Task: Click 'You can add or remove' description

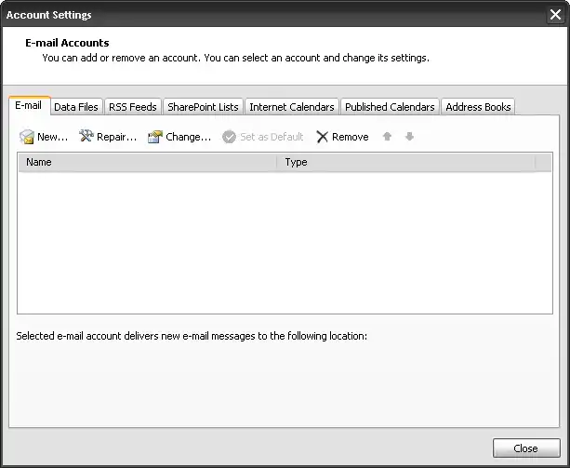Action: pyautogui.click(x=235, y=58)
